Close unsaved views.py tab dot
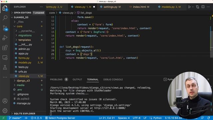213x120 pixels. 94,7
